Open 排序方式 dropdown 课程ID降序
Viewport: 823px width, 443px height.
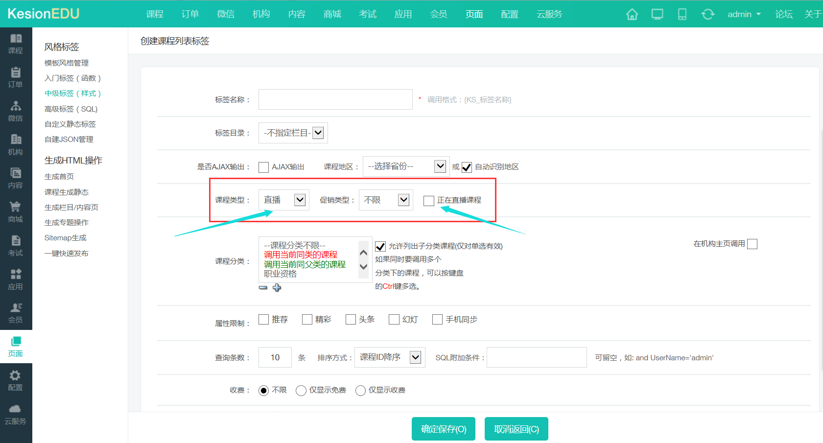point(390,357)
